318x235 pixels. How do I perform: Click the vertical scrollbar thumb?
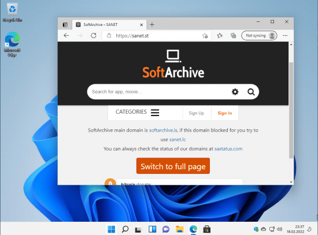291,110
